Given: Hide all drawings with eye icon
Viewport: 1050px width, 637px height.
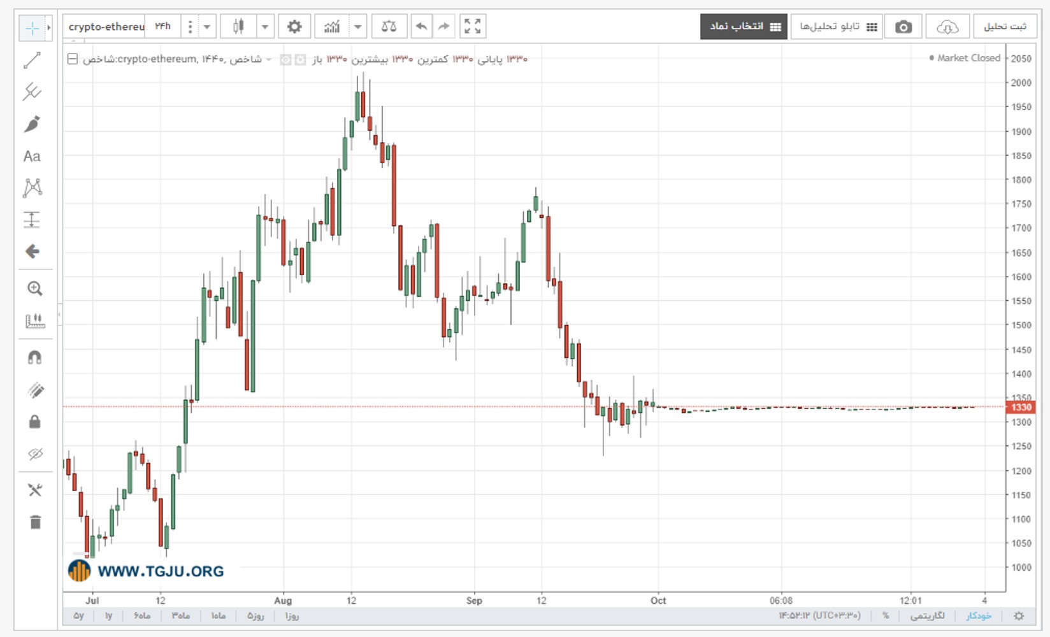Looking at the screenshot, I should click(x=34, y=454).
